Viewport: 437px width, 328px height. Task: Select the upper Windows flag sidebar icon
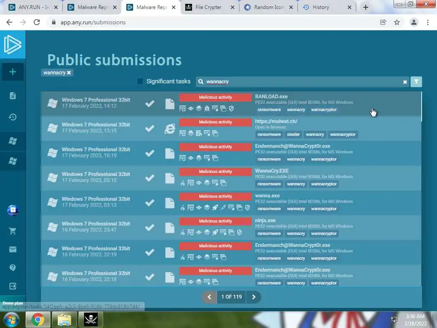coord(12,141)
